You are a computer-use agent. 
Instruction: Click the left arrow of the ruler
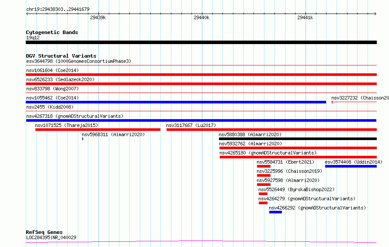27,14
